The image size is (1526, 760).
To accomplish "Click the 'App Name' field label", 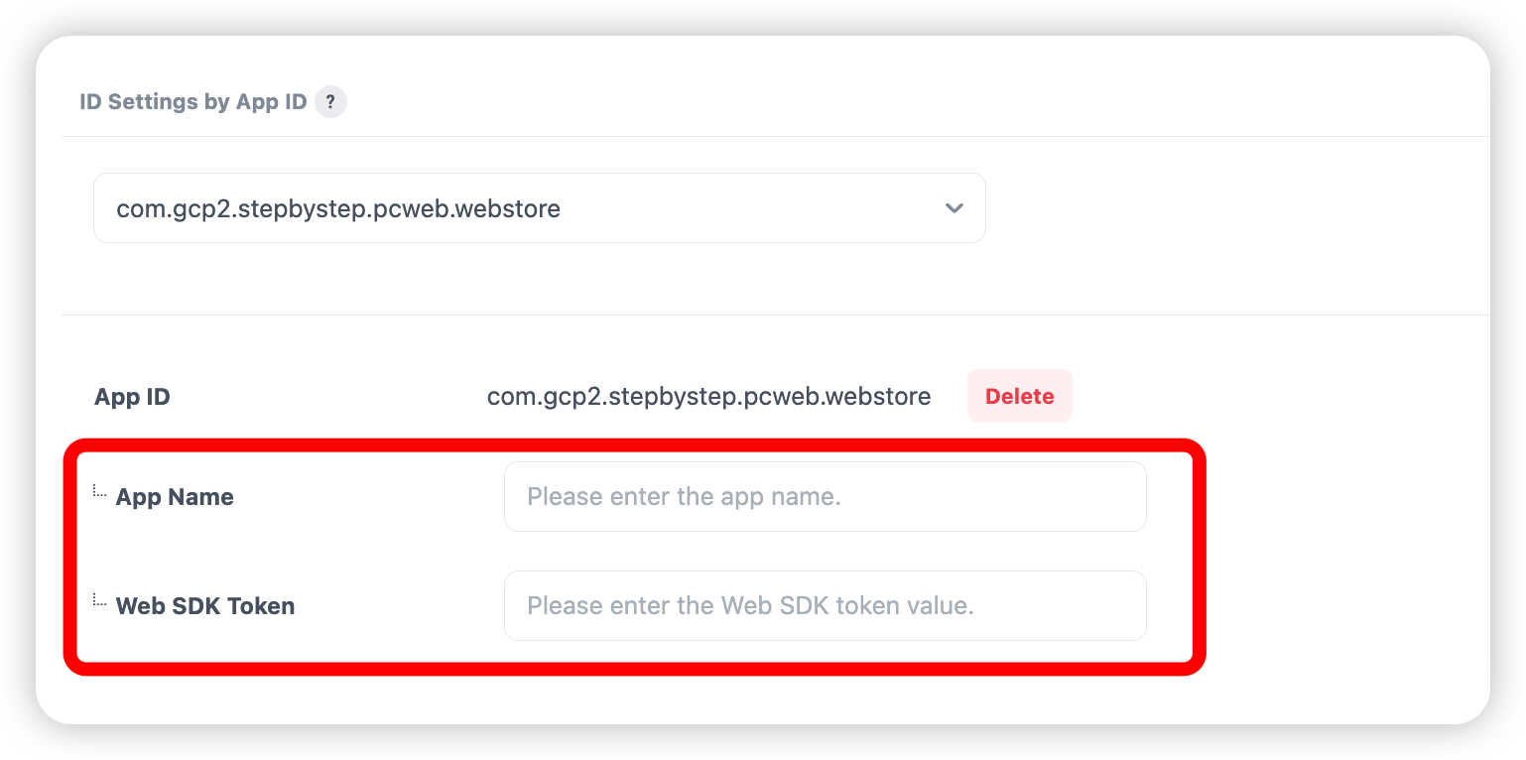I will click(x=175, y=497).
